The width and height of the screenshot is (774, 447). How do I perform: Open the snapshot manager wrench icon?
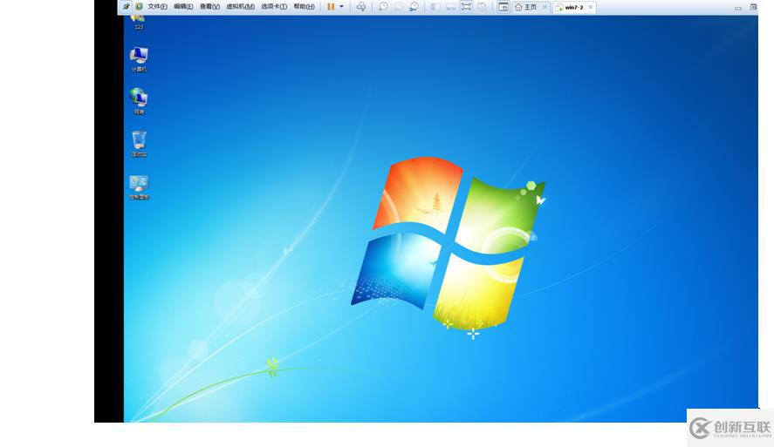(x=414, y=6)
